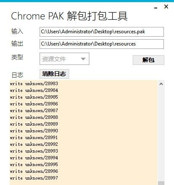
Task: Click the 类型 type label
Action: [x=17, y=57]
